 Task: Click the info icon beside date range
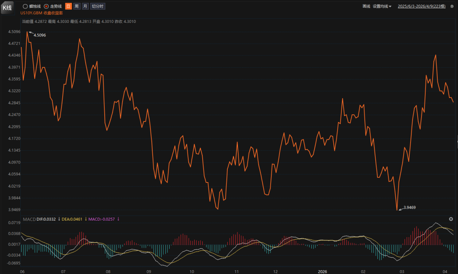[451, 6]
